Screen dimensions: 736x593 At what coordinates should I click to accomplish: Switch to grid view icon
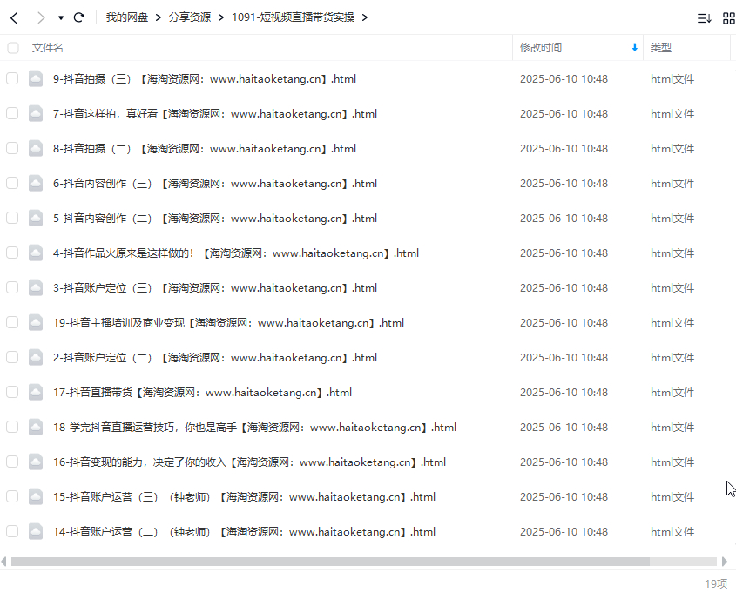[728, 18]
